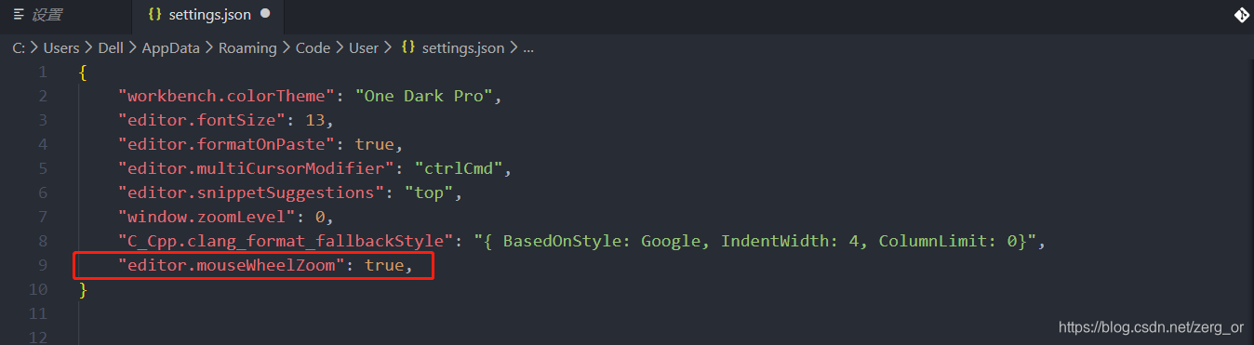Open the Roaming breadcrumb segment
The image size is (1254, 345).
click(x=247, y=47)
